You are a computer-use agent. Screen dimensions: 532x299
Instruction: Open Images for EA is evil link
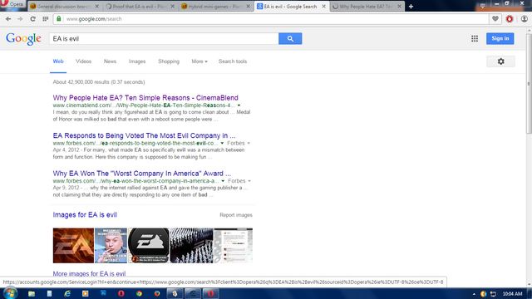[85, 214]
